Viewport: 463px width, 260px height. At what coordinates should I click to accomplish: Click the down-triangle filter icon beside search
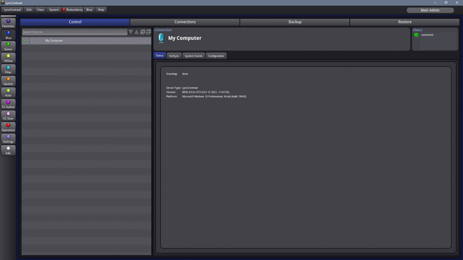click(x=131, y=32)
